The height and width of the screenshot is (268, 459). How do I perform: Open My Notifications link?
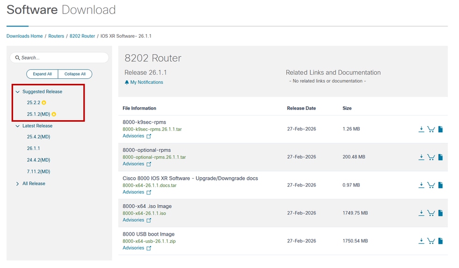coord(147,82)
